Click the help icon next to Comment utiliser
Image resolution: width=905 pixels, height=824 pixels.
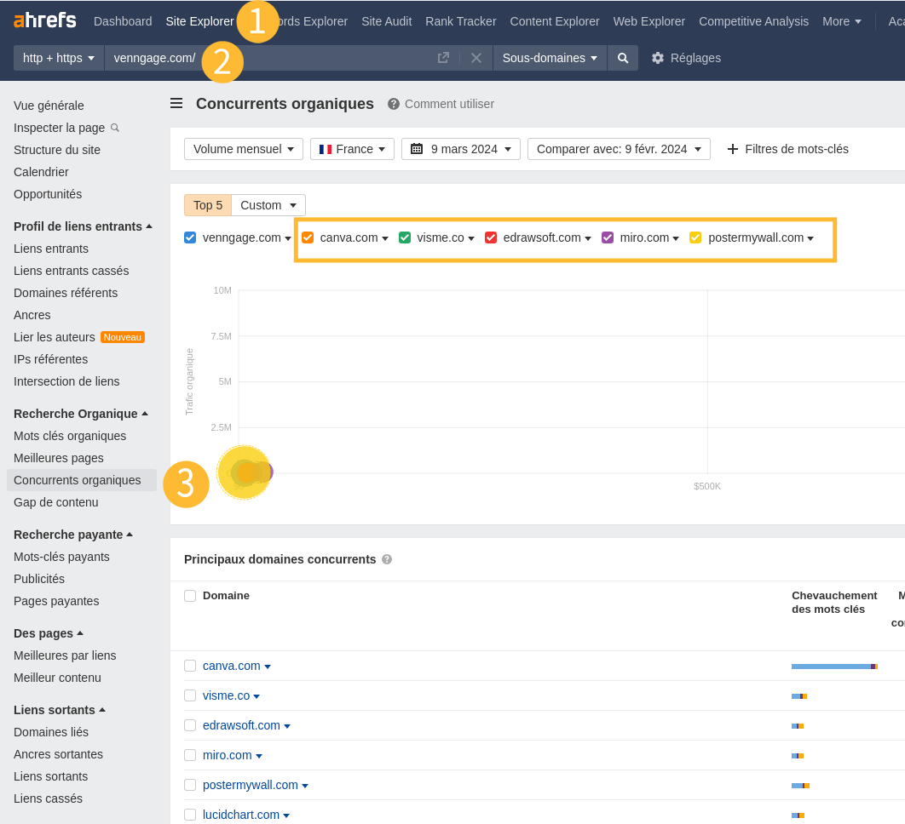393,104
